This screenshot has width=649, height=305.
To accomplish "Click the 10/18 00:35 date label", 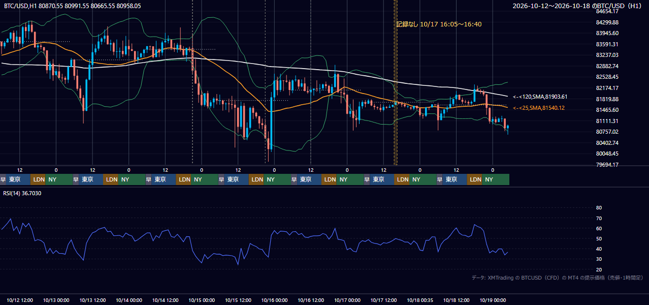I will coord(420,300).
